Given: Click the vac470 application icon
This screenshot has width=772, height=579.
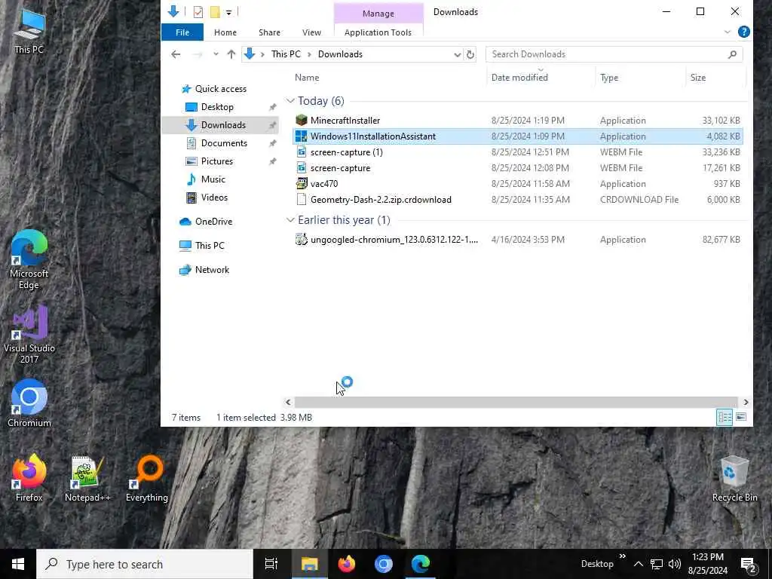Looking at the screenshot, I should pyautogui.click(x=302, y=184).
